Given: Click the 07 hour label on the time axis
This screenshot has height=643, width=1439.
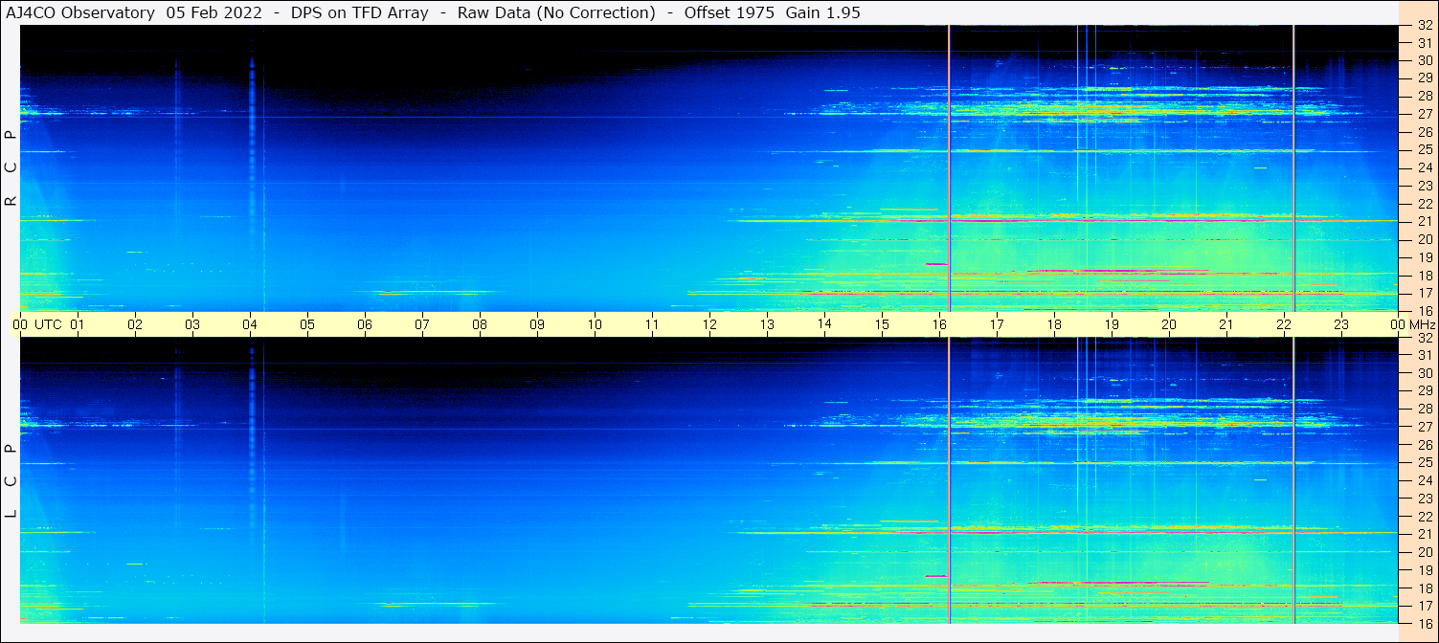Looking at the screenshot, I should point(422,324).
